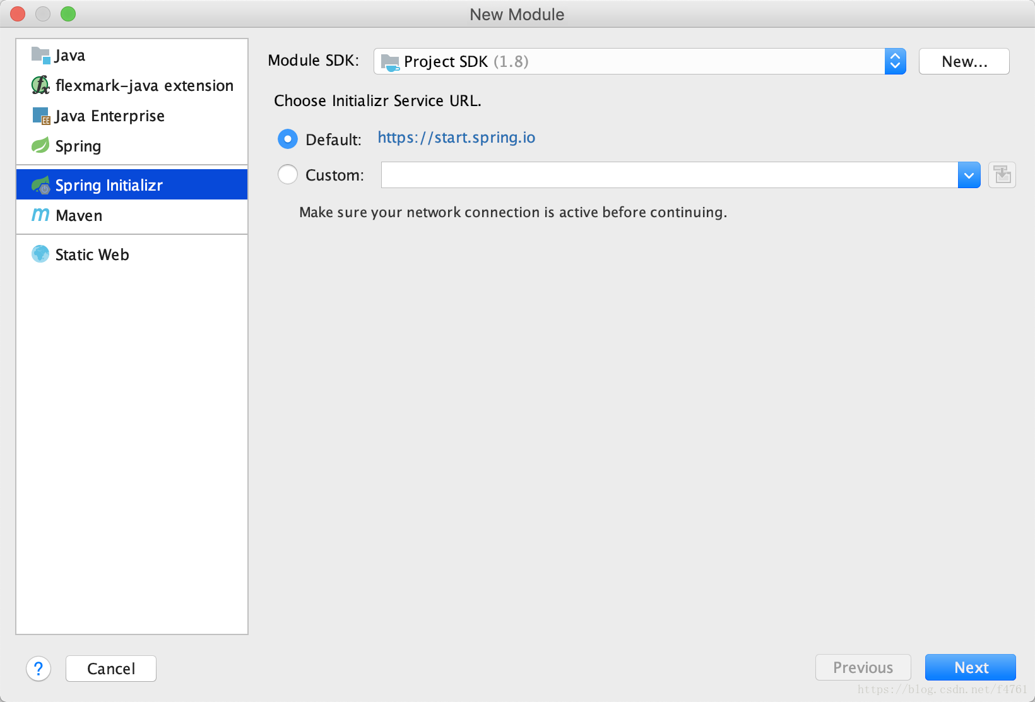Select Java Enterprise module type
This screenshot has width=1035, height=702.
[132, 116]
